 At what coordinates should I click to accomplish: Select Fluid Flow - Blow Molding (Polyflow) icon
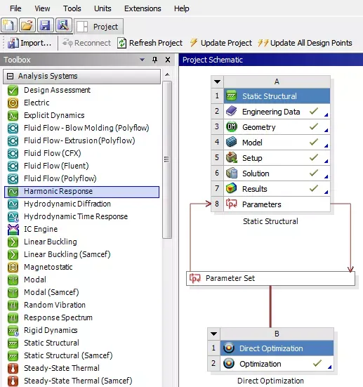[x=13, y=128]
